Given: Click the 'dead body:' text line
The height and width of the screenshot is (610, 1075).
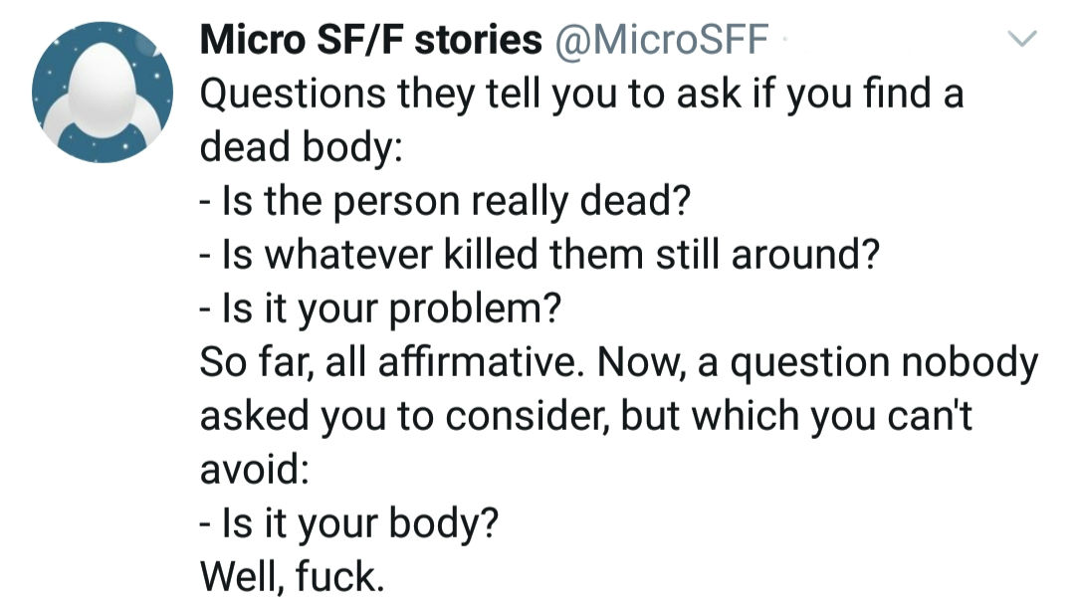Looking at the screenshot, I should 301,146.
